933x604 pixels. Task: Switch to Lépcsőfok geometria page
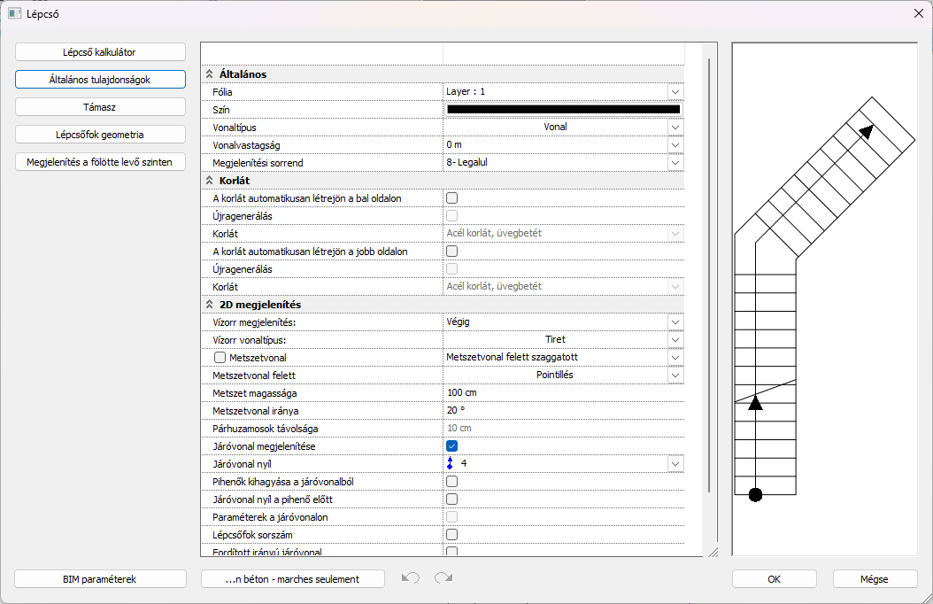(100, 135)
